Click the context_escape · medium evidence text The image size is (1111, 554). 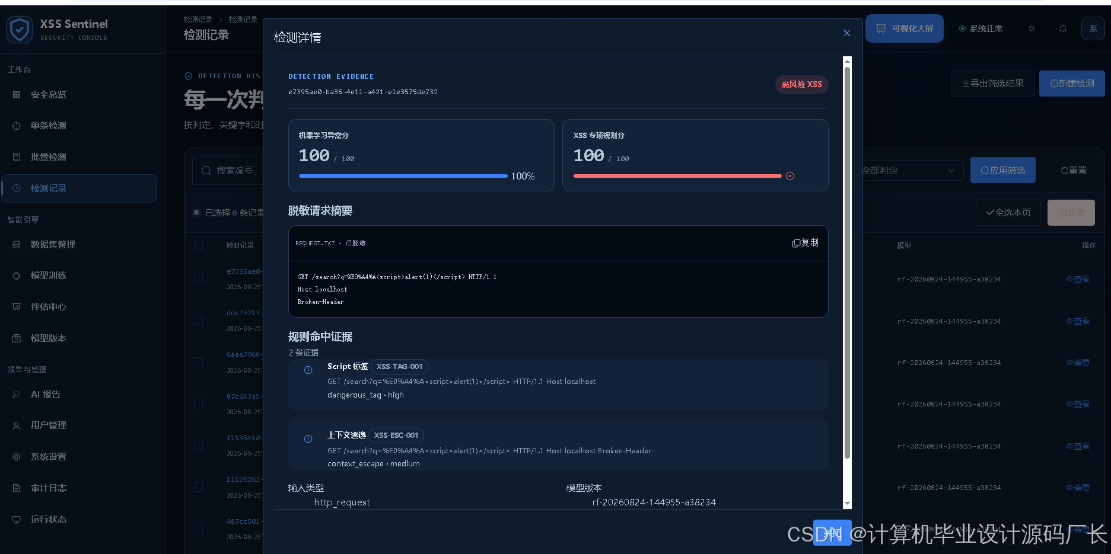(374, 464)
